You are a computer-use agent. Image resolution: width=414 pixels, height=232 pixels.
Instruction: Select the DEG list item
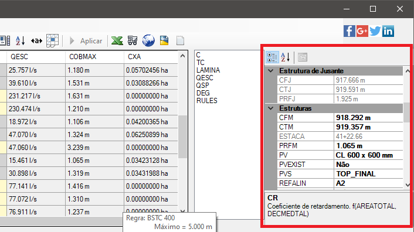203,93
